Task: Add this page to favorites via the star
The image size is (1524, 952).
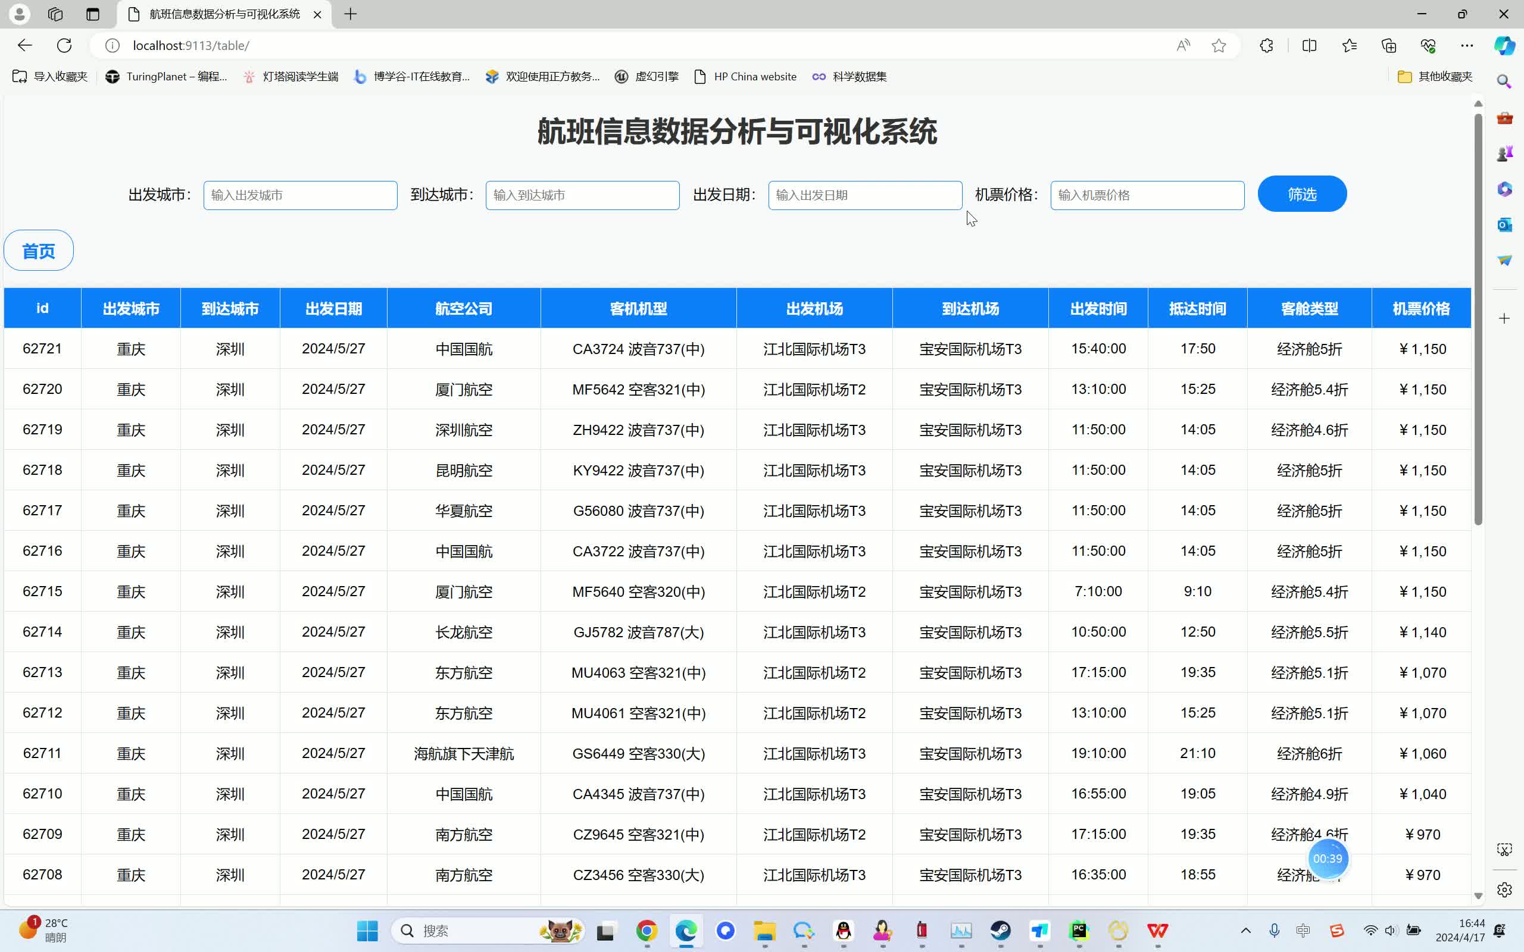Action: [1219, 45]
